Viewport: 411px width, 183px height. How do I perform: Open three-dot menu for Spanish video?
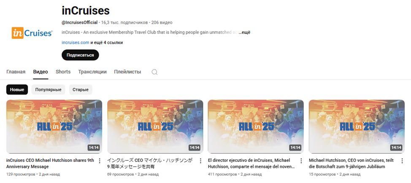pyautogui.click(x=301, y=161)
